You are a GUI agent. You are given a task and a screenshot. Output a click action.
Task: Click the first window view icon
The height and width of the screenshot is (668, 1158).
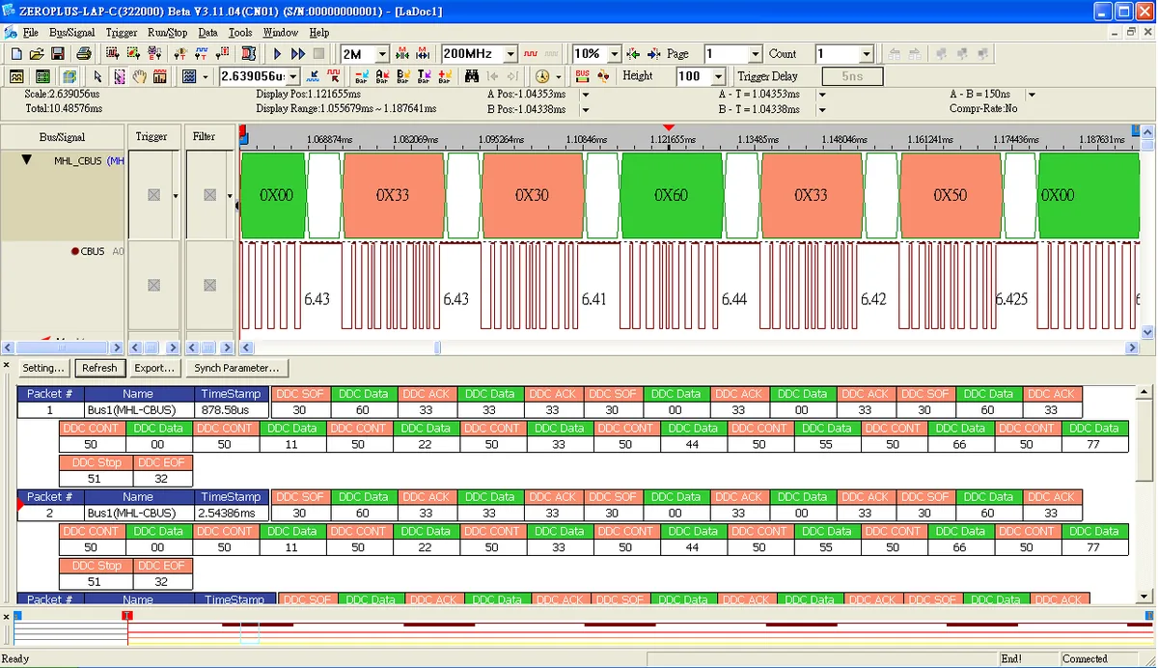click(x=16, y=75)
